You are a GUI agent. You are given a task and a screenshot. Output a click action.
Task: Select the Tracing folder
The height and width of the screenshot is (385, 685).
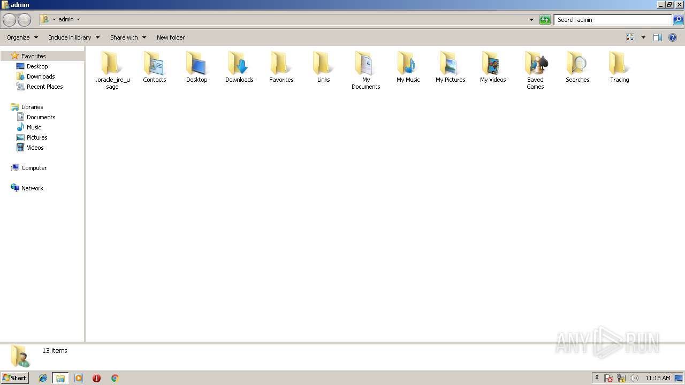coord(620,67)
